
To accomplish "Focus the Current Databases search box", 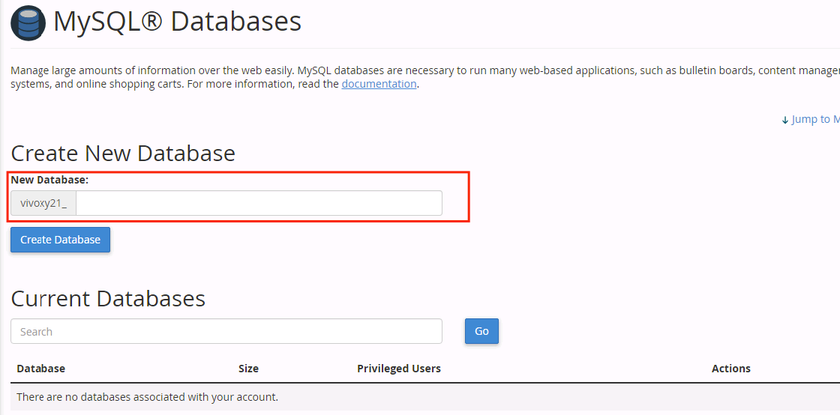I will 226,332.
